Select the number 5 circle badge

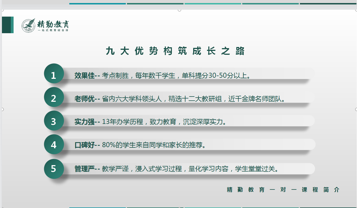54,168
